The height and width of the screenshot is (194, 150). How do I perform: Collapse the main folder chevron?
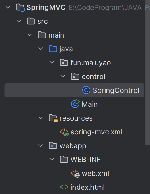click(30, 35)
